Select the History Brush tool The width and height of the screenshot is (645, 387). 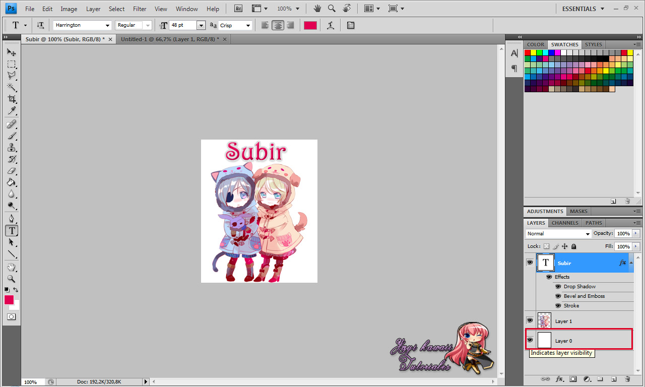[x=11, y=159]
